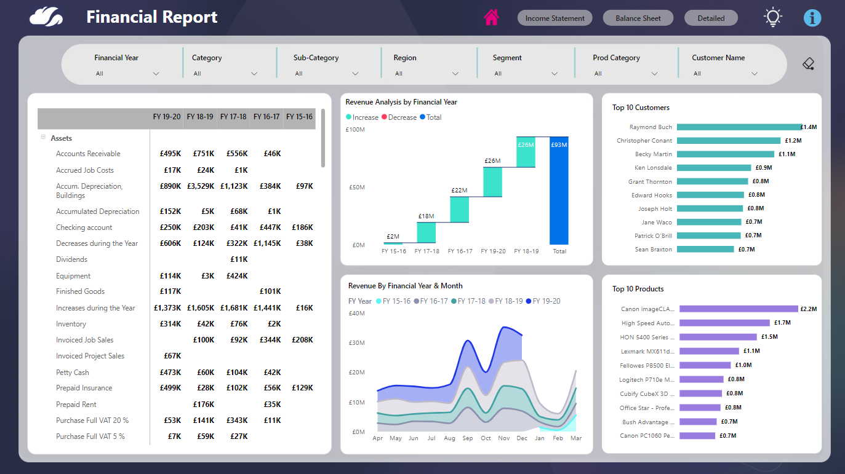
Task: Click the Purchase Full VAT 20 % row
Action: click(92, 421)
